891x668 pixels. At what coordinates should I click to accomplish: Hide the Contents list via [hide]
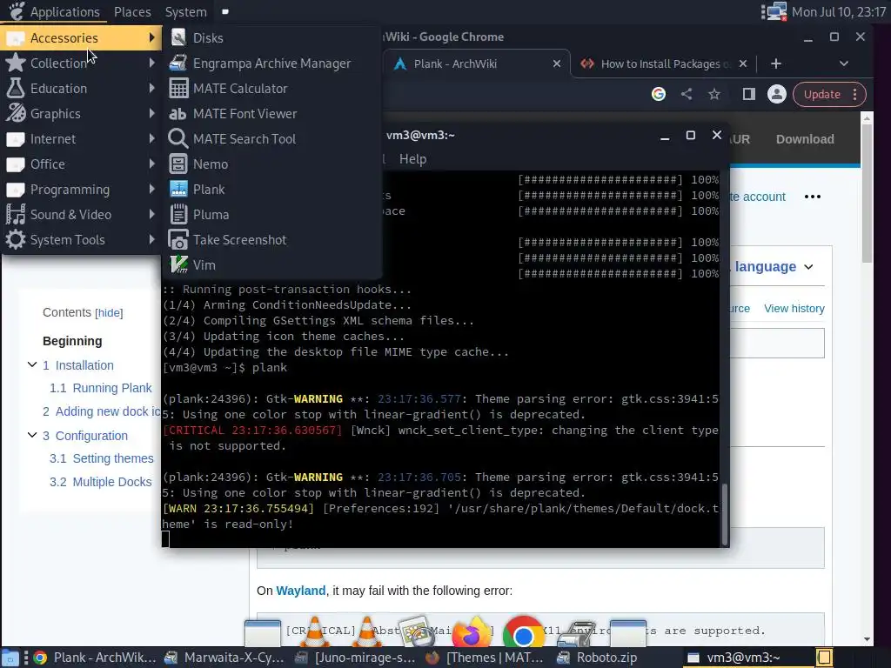[x=109, y=313]
